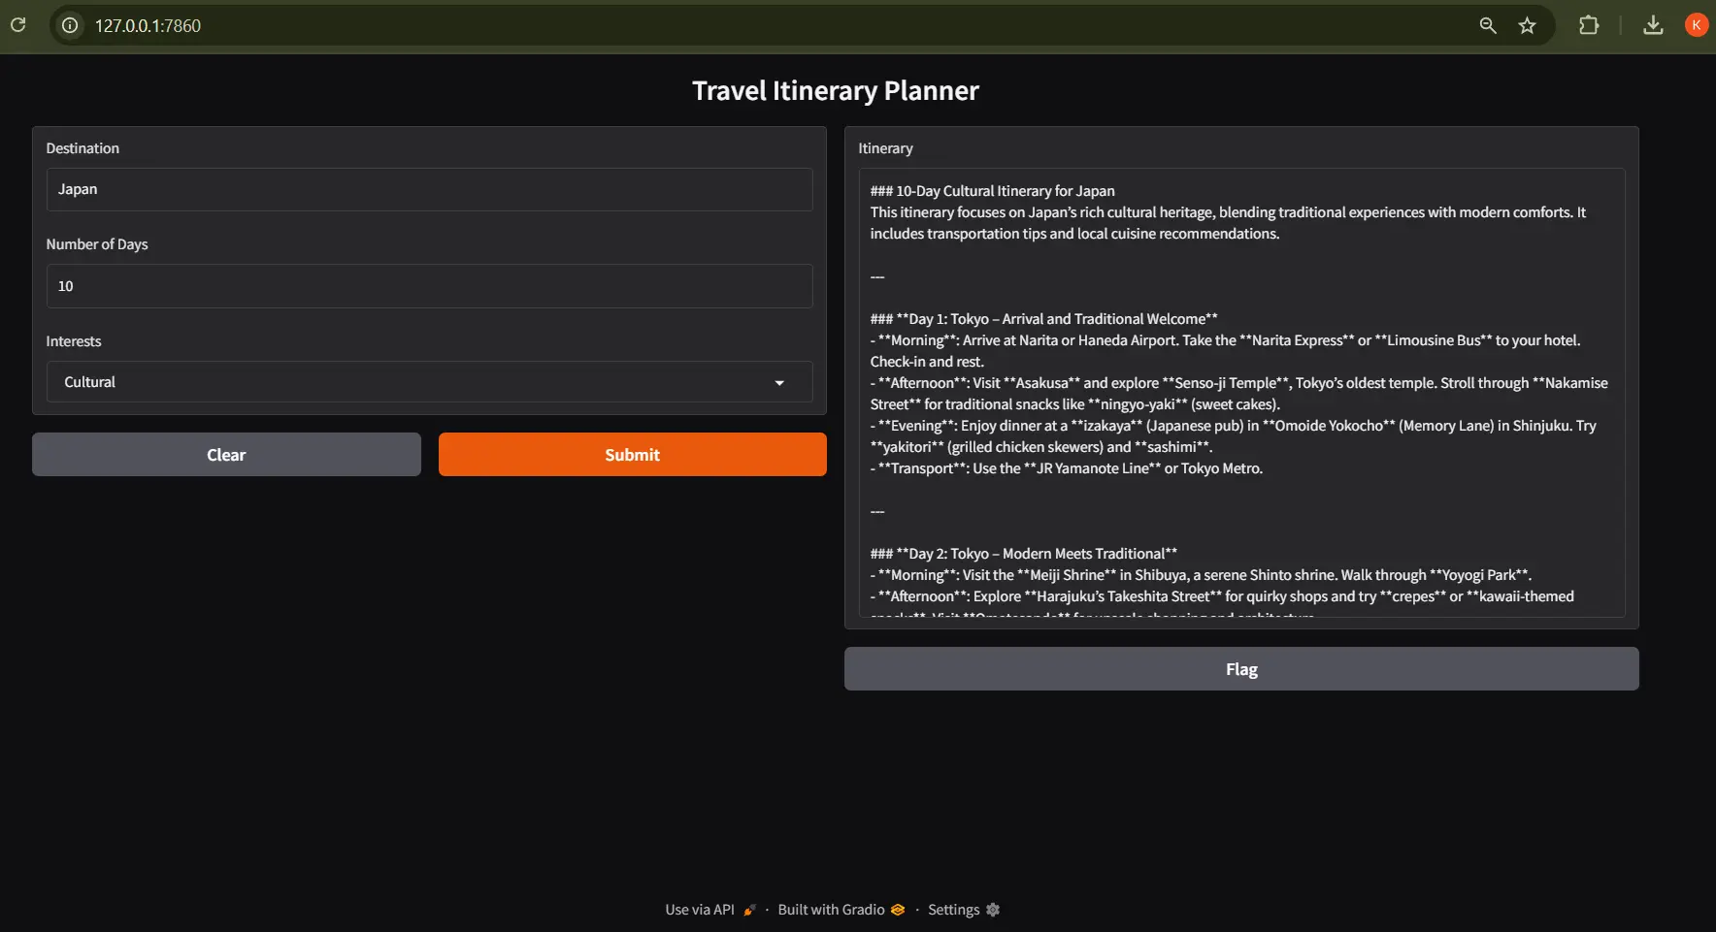Click into the Number of Days field
The width and height of the screenshot is (1716, 932).
point(429,286)
